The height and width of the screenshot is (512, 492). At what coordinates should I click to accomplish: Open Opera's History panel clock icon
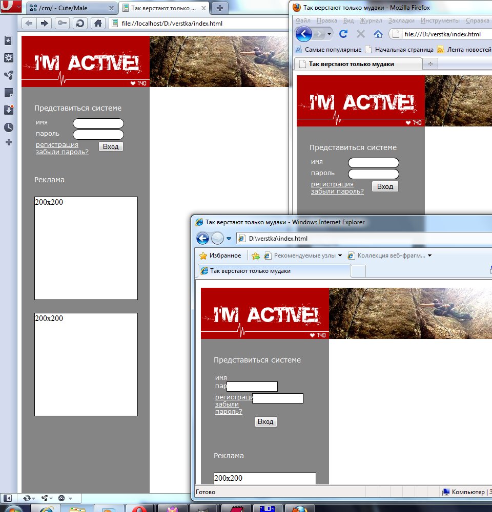click(x=9, y=127)
